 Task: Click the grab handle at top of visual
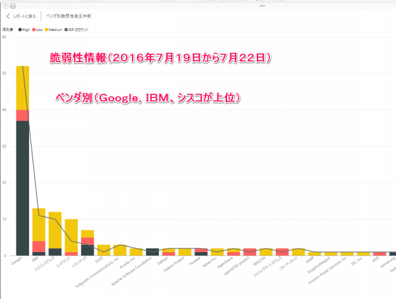pos(263,5)
